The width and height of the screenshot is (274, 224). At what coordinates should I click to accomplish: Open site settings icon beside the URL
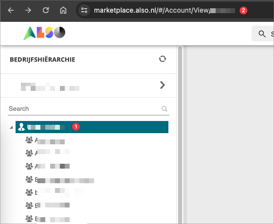[84, 10]
